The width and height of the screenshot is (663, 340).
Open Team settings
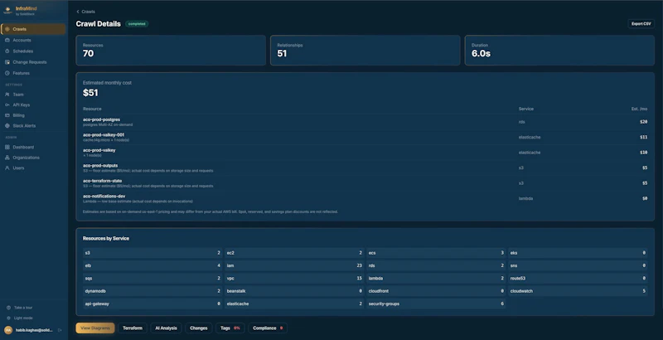pyautogui.click(x=33, y=95)
